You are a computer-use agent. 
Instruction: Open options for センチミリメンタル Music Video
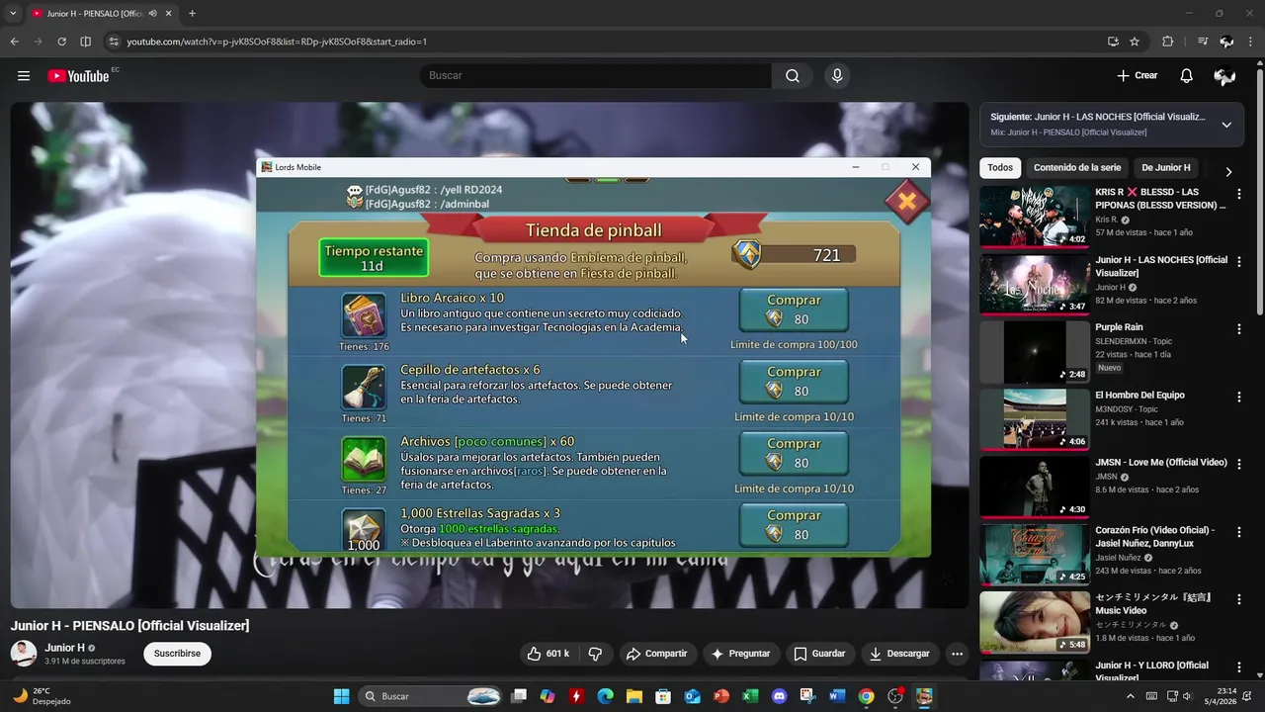pos(1239,600)
